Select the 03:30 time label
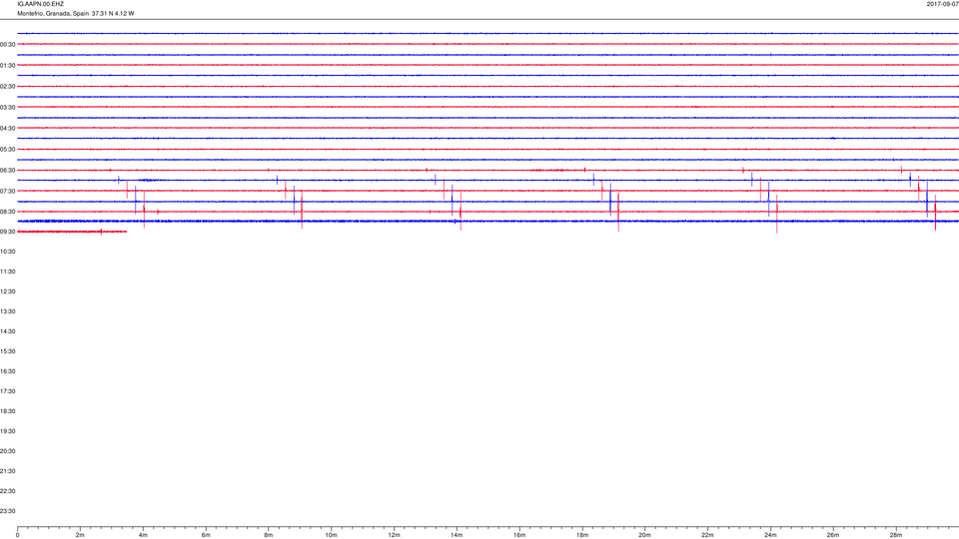The image size is (959, 539). click(x=7, y=108)
